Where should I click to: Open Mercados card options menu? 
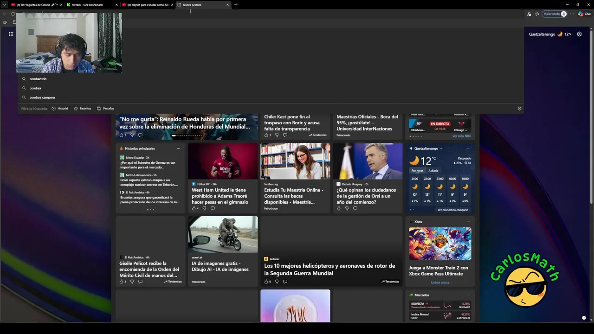(x=468, y=295)
